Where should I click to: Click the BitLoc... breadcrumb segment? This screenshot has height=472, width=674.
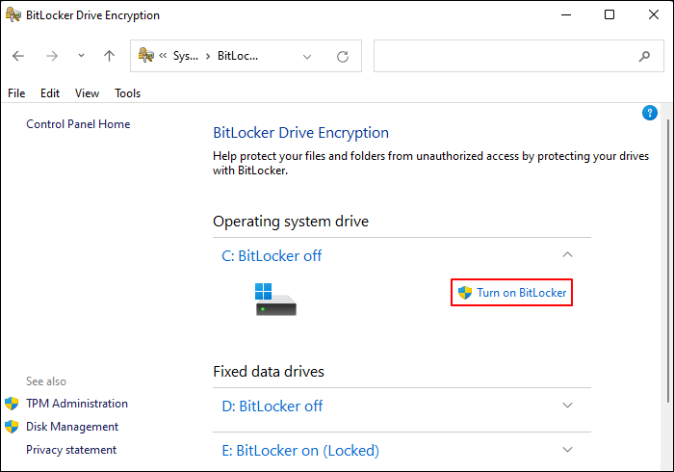click(x=238, y=56)
